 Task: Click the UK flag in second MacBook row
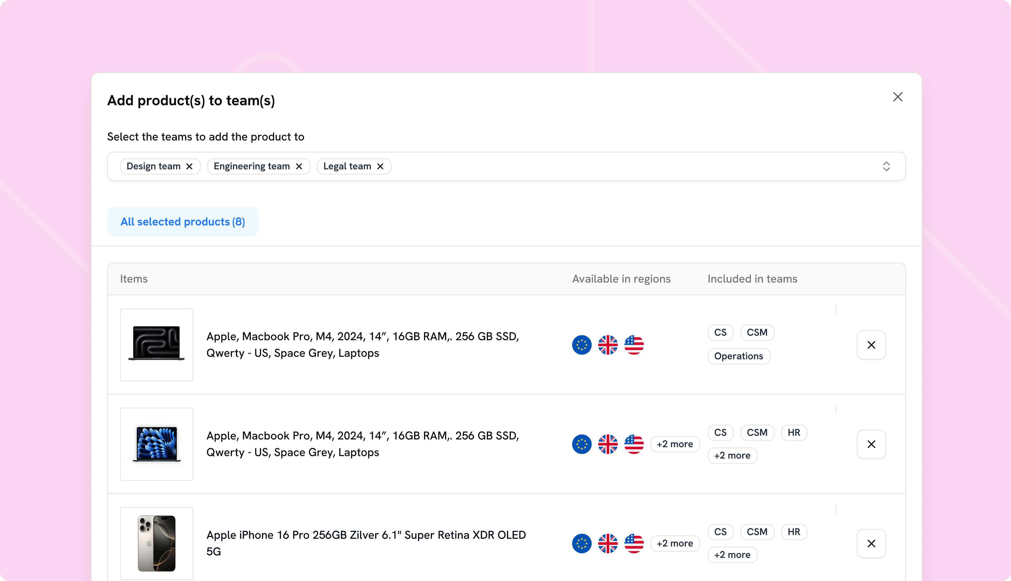pos(608,444)
